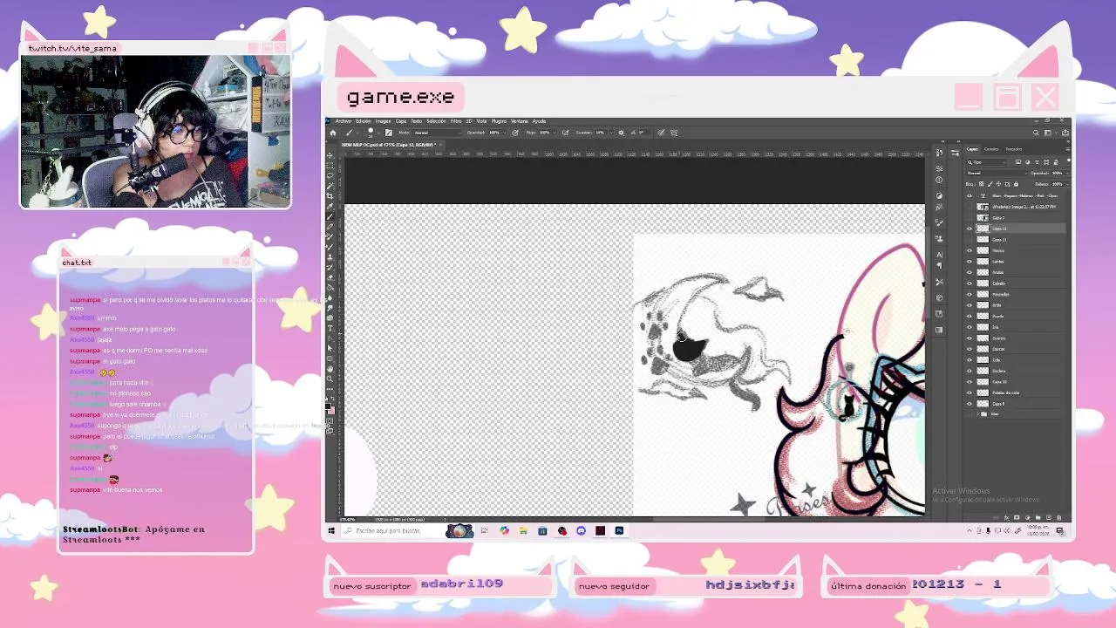This screenshot has width=1116, height=628.
Task: Select the Crop tool
Action: click(330, 195)
